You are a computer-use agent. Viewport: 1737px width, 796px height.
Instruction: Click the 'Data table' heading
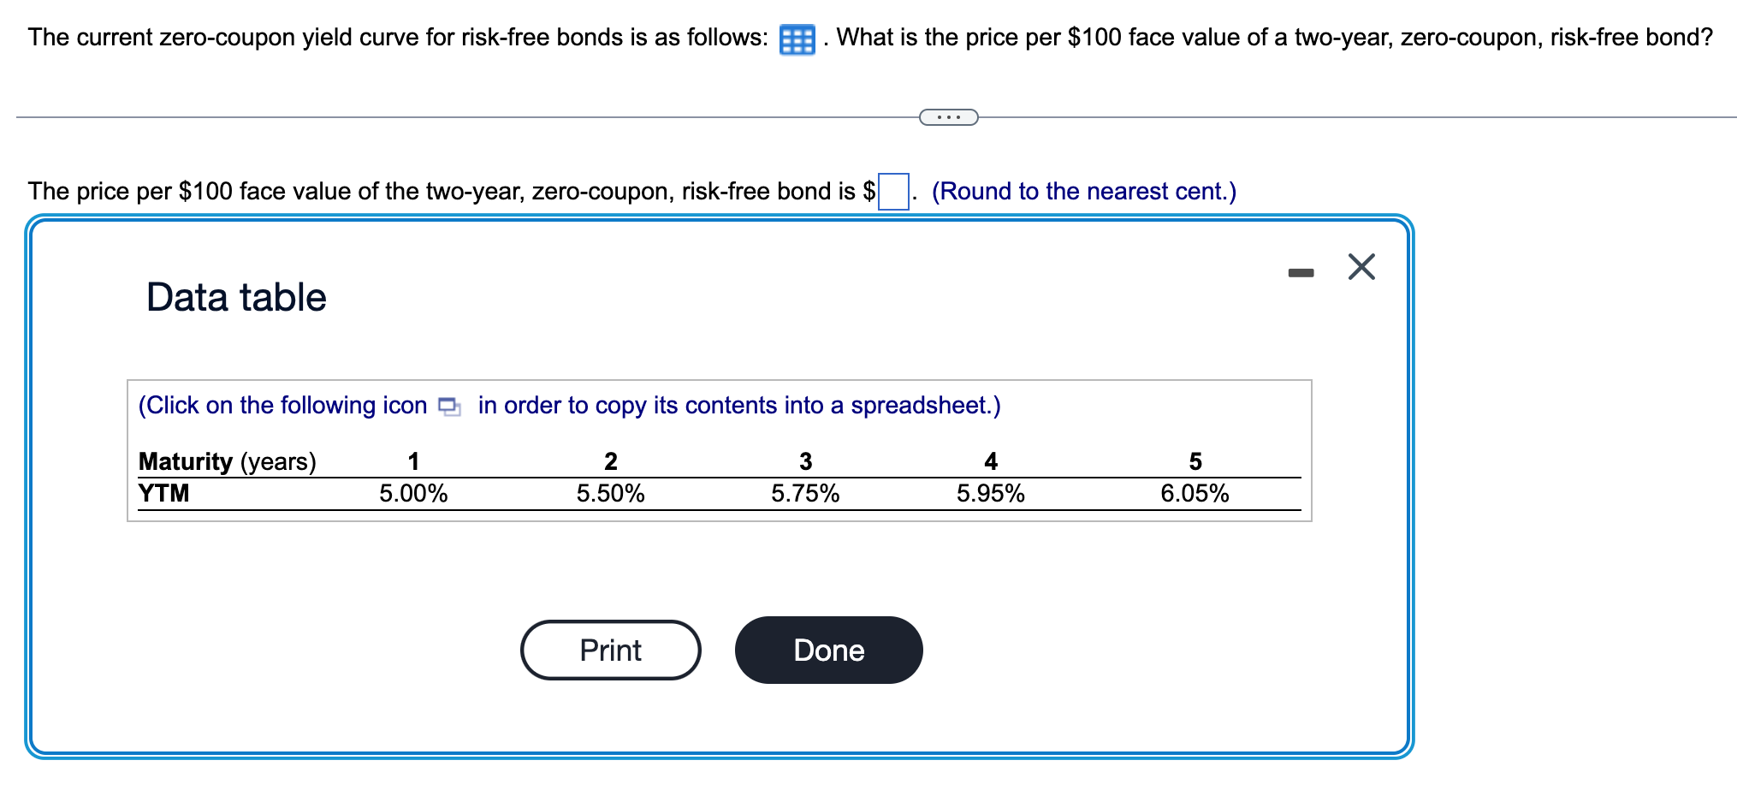coord(236,297)
